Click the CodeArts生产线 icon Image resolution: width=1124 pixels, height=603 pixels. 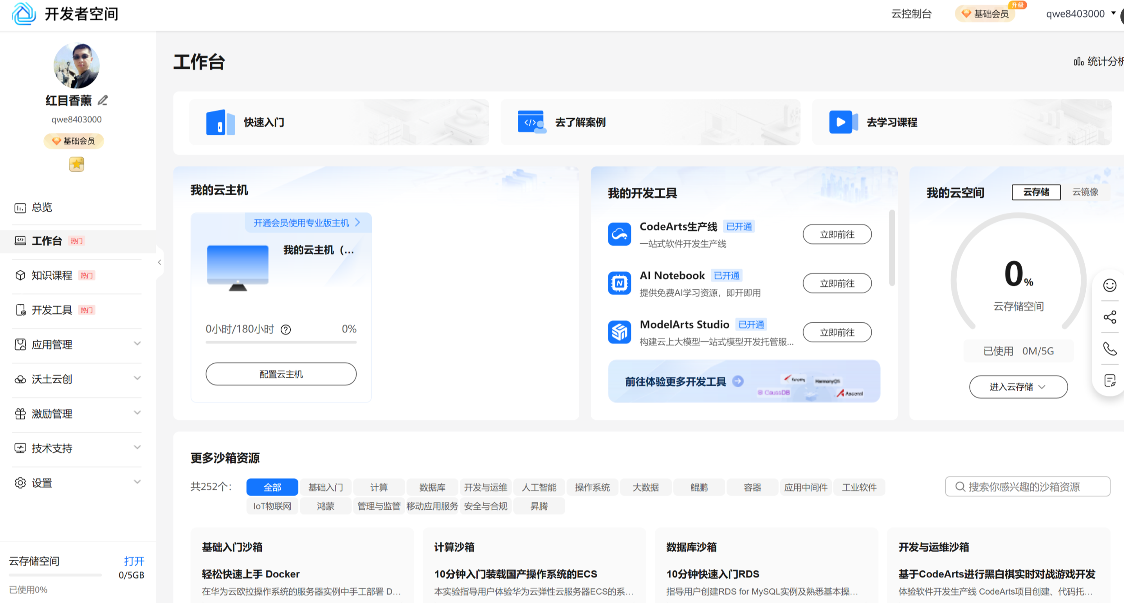pyautogui.click(x=619, y=234)
